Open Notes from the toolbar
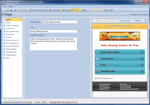The height and width of the screenshot is (105, 150). pos(83,10)
